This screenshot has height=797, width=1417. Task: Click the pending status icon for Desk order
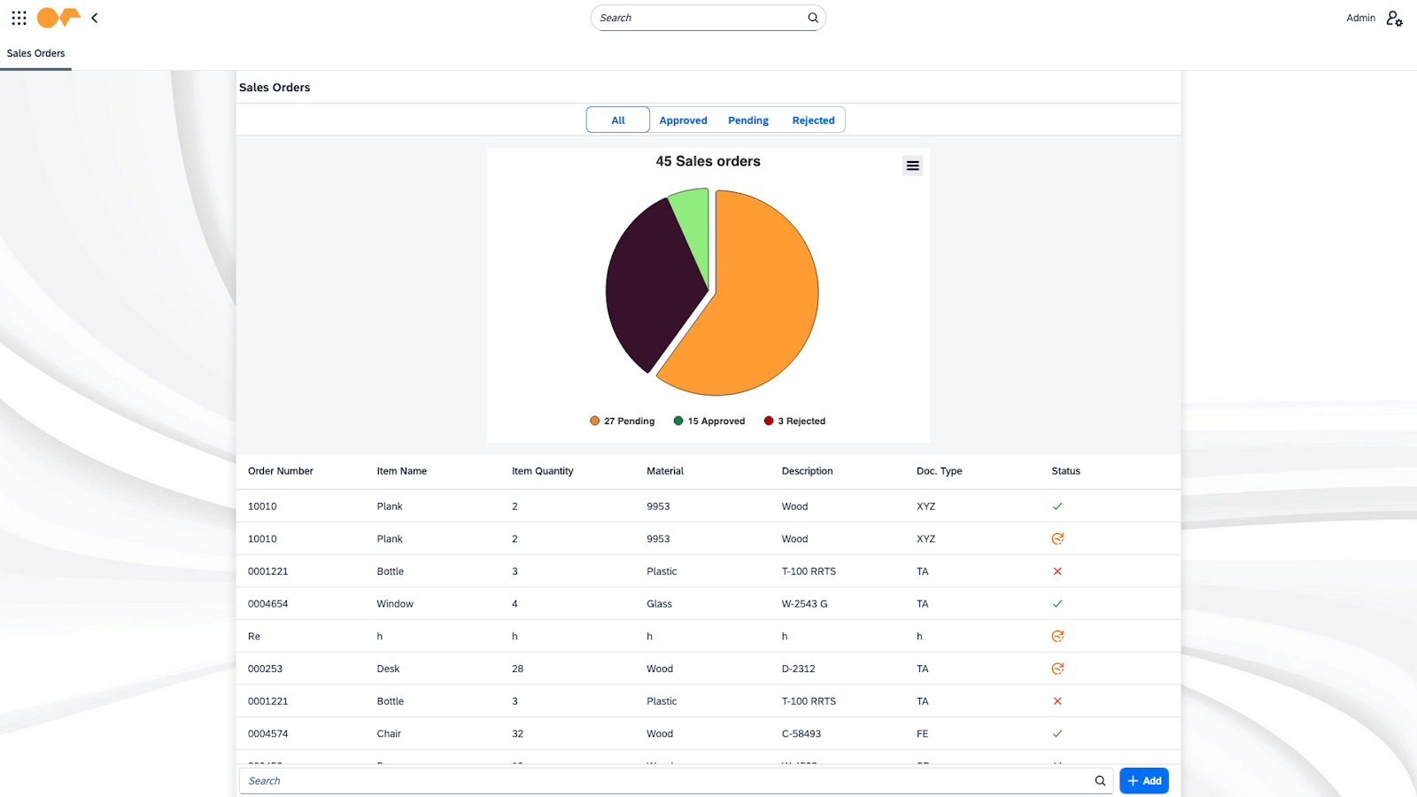click(x=1057, y=668)
